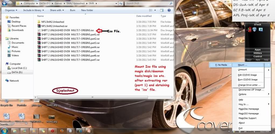Screen dimensions: 275x134
Task: Toggle the preview pane icon
Action: (x=162, y=10)
